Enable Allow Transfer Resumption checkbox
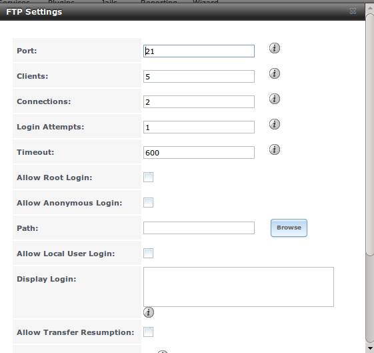The height and width of the screenshot is (353, 374). tap(148, 332)
